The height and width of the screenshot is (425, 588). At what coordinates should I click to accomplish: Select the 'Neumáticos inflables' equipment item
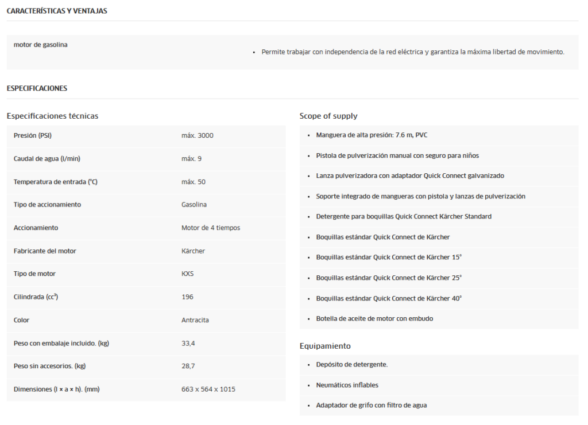[x=347, y=385]
